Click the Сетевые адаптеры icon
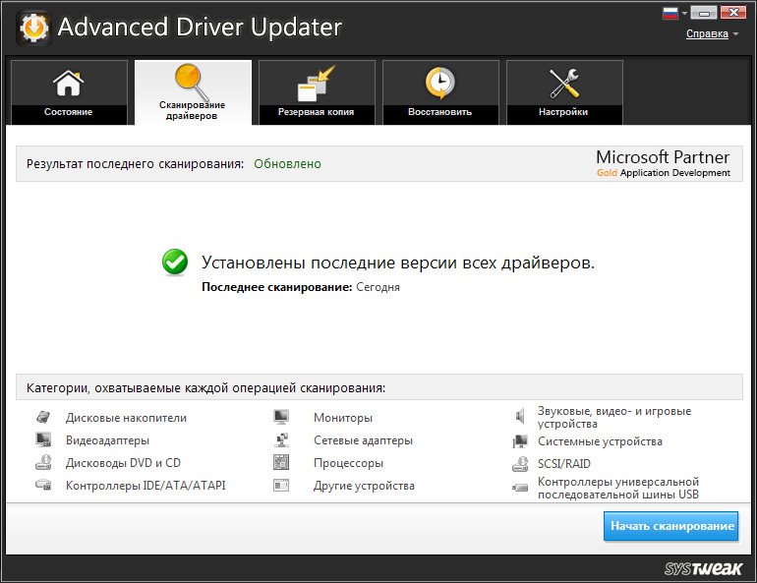 281,439
